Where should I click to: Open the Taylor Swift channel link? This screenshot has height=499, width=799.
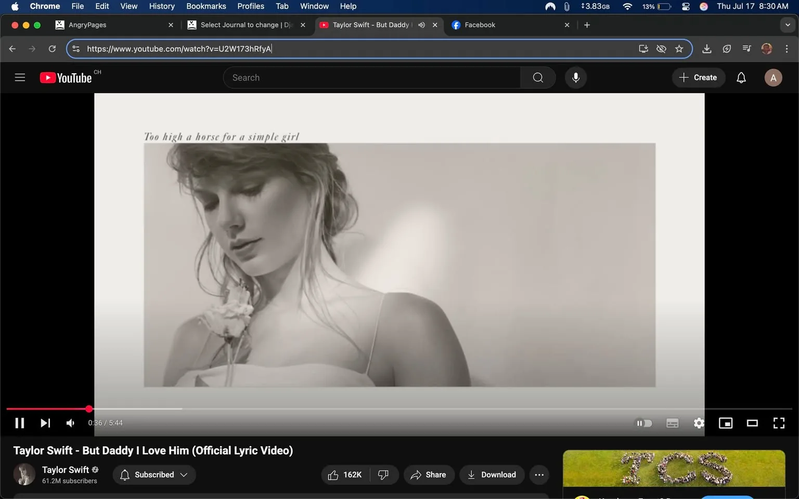pos(65,469)
